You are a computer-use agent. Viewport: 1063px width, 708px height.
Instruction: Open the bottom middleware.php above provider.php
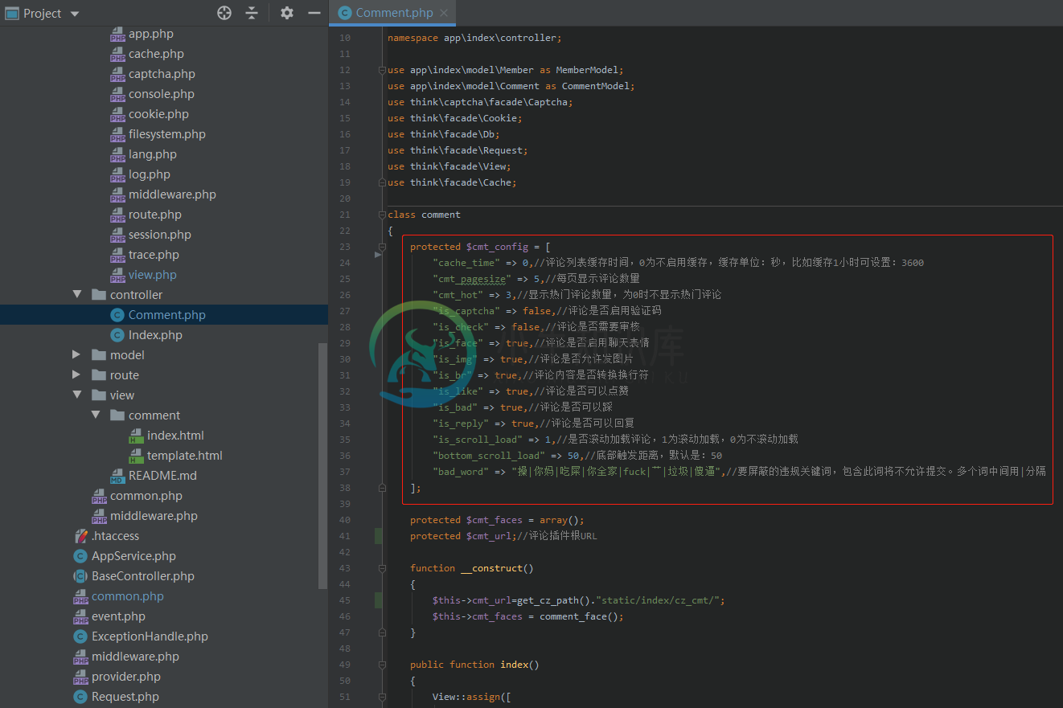tap(135, 657)
